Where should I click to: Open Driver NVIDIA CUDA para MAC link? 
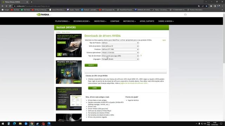click(98, 109)
